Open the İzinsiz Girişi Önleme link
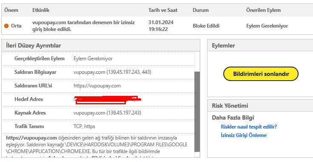This screenshot has height=162, width=313. 244,135
